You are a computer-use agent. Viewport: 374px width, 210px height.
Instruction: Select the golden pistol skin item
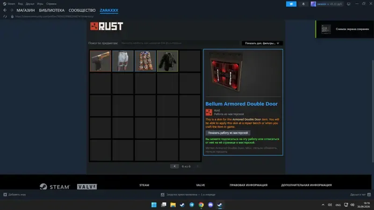101,61
